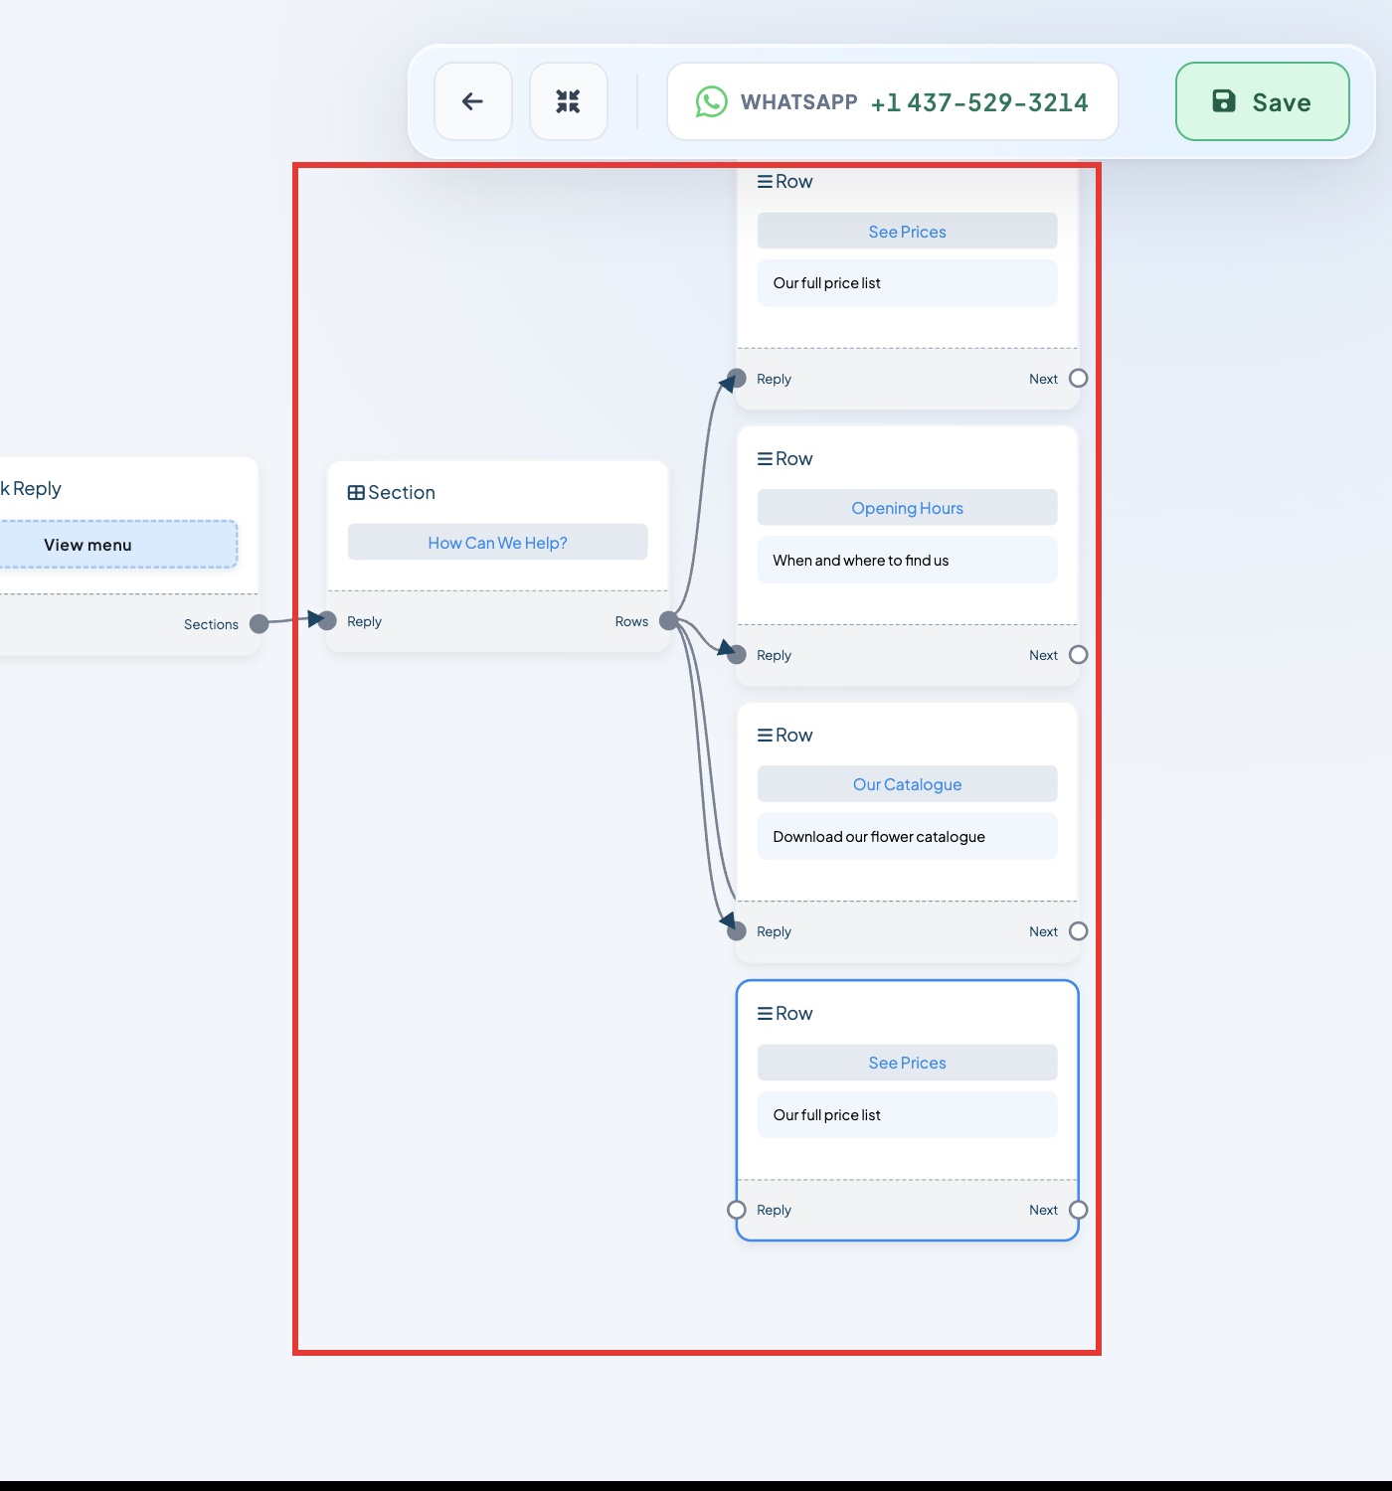The height and width of the screenshot is (1491, 1392).
Task: Select the Our Catalogue row Reply port
Action: pyautogui.click(x=737, y=931)
